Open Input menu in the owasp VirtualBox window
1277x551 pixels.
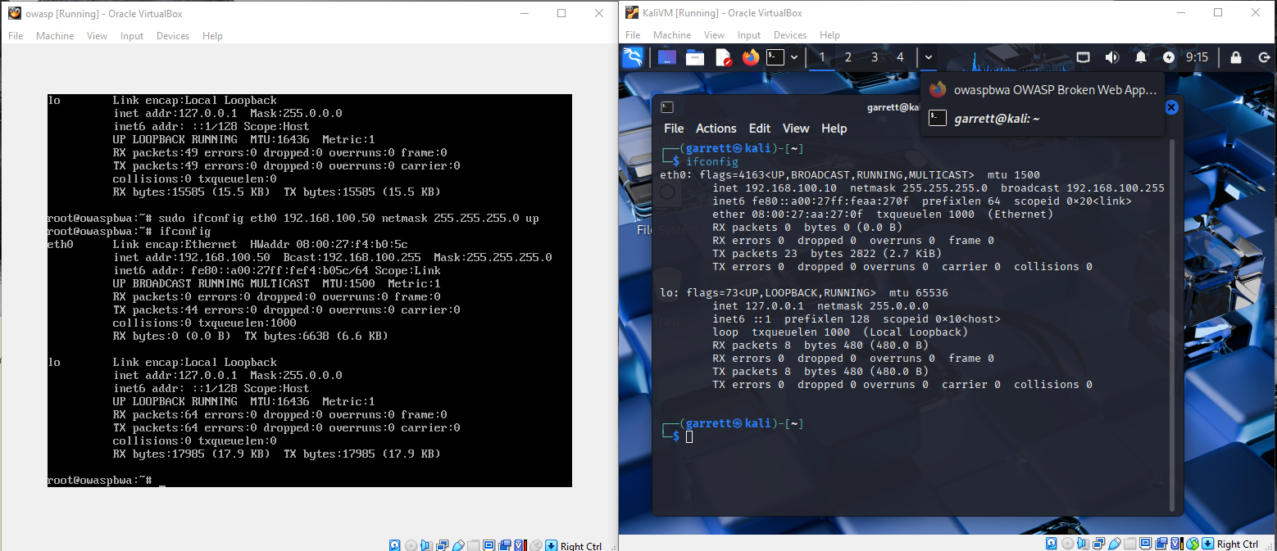(132, 36)
